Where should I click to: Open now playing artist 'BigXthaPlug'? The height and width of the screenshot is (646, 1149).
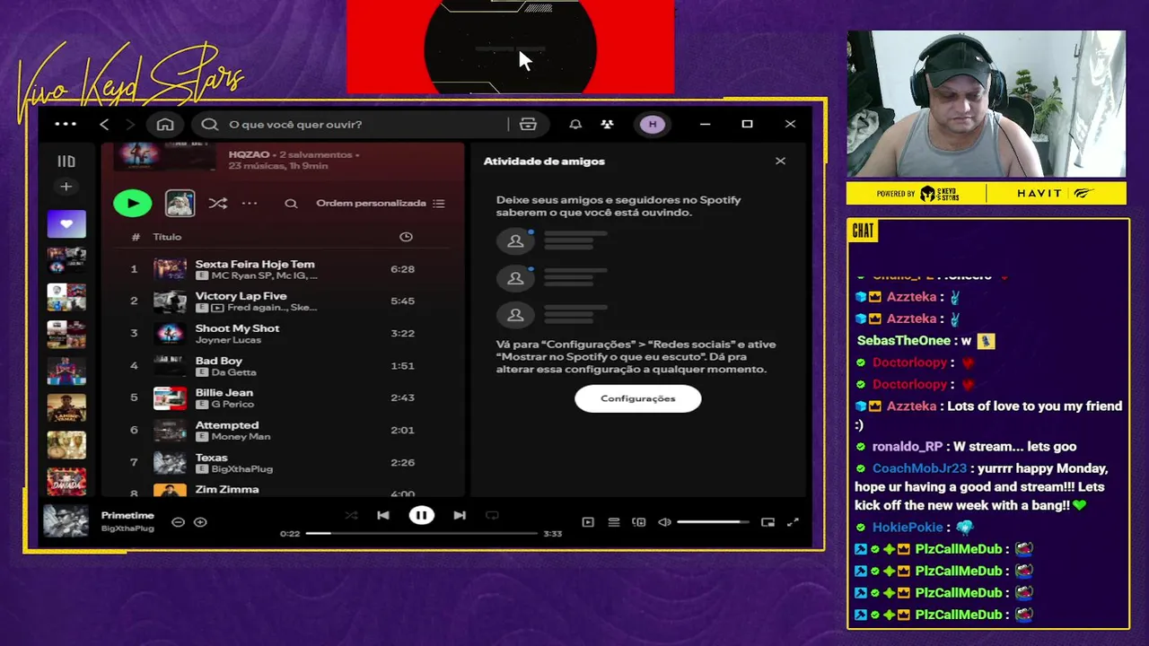tap(127, 528)
